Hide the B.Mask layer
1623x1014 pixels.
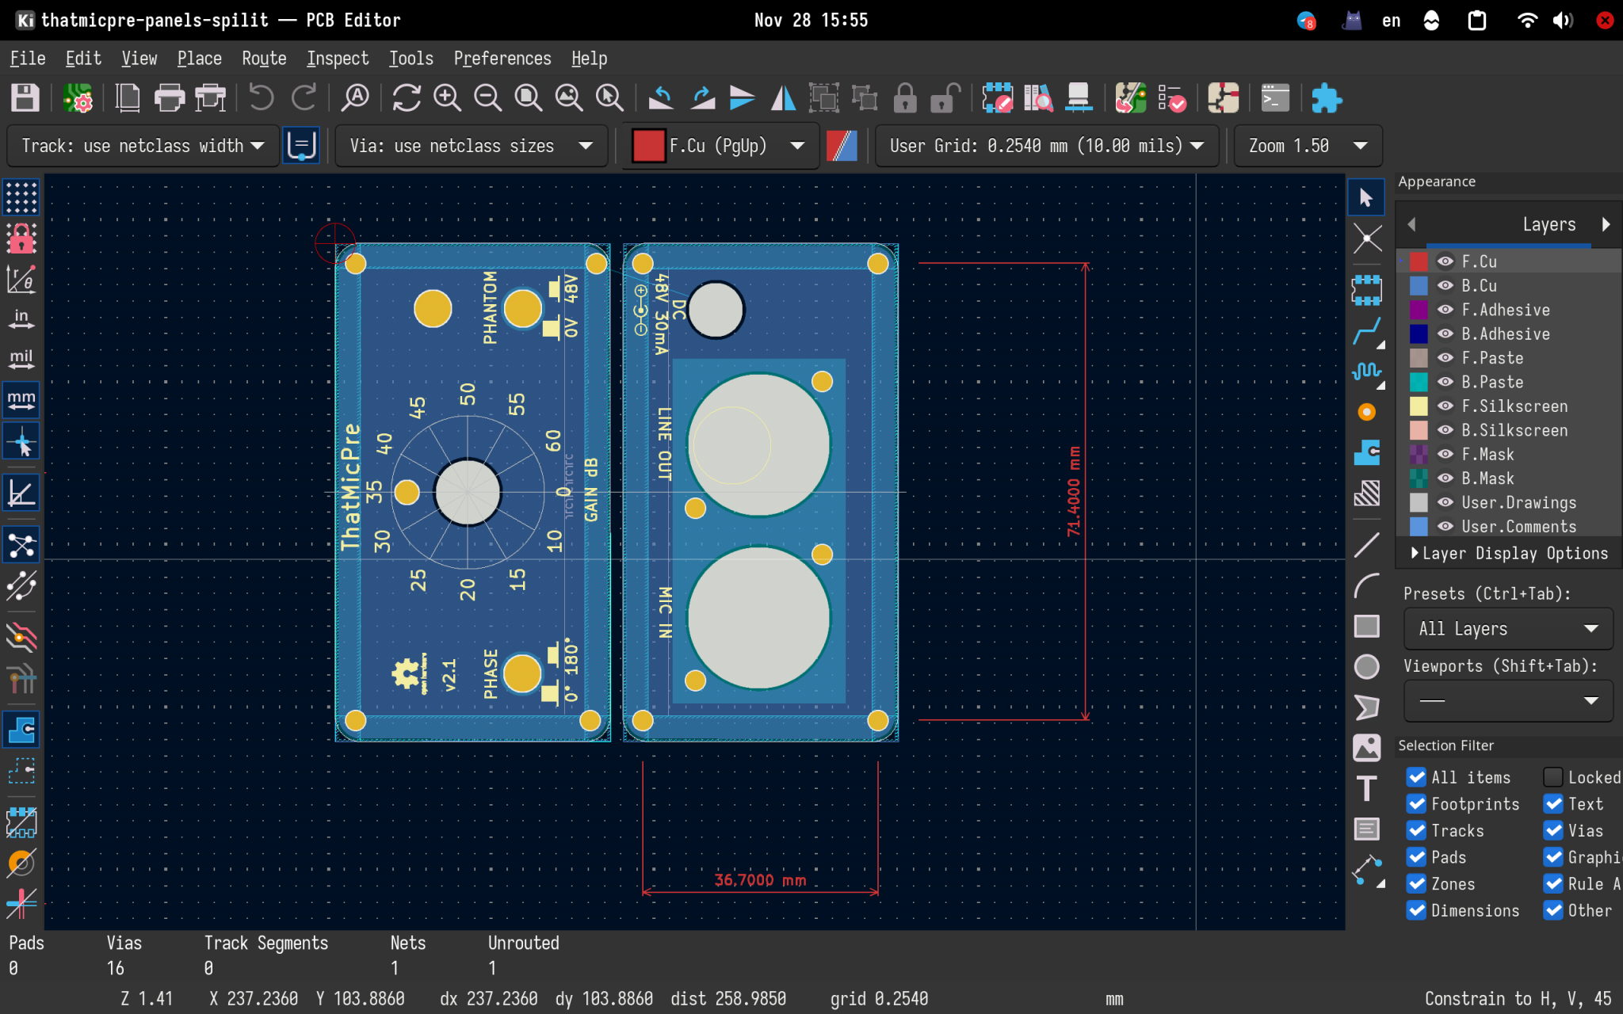1445,478
